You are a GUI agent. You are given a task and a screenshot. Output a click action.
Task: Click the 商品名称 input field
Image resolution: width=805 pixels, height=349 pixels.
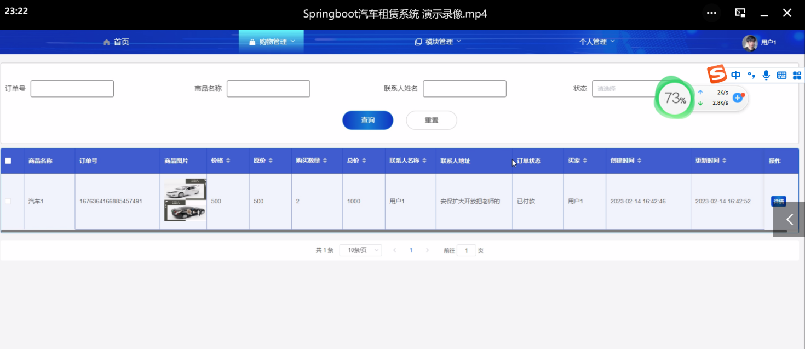pos(268,89)
